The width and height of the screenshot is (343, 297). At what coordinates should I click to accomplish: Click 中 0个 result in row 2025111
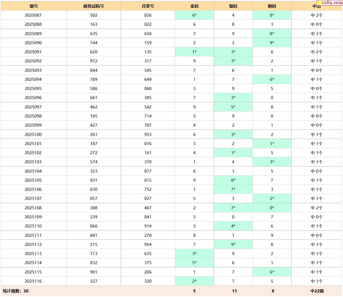pos(317,235)
